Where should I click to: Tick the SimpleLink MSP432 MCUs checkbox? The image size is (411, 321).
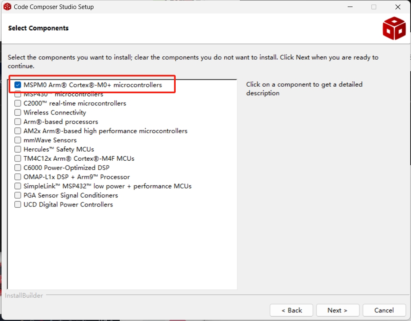(x=18, y=186)
